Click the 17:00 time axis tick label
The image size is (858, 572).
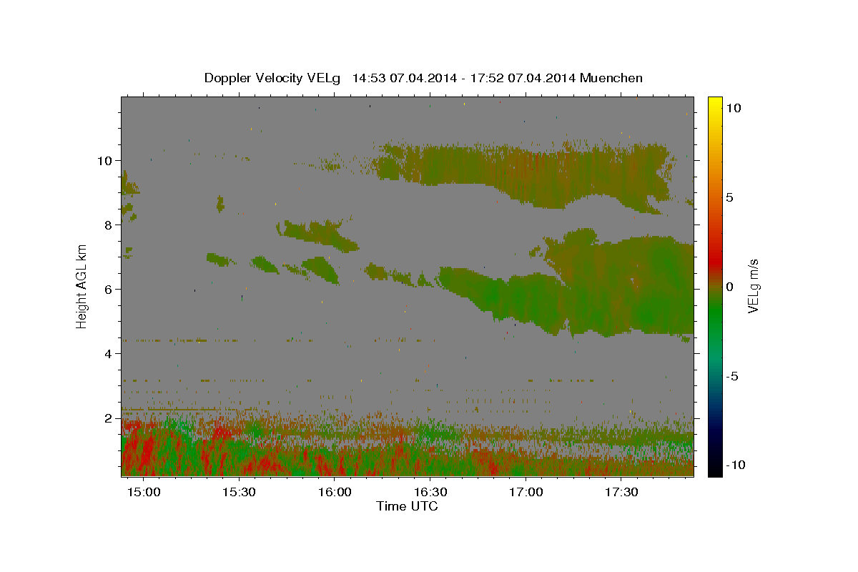click(x=526, y=493)
